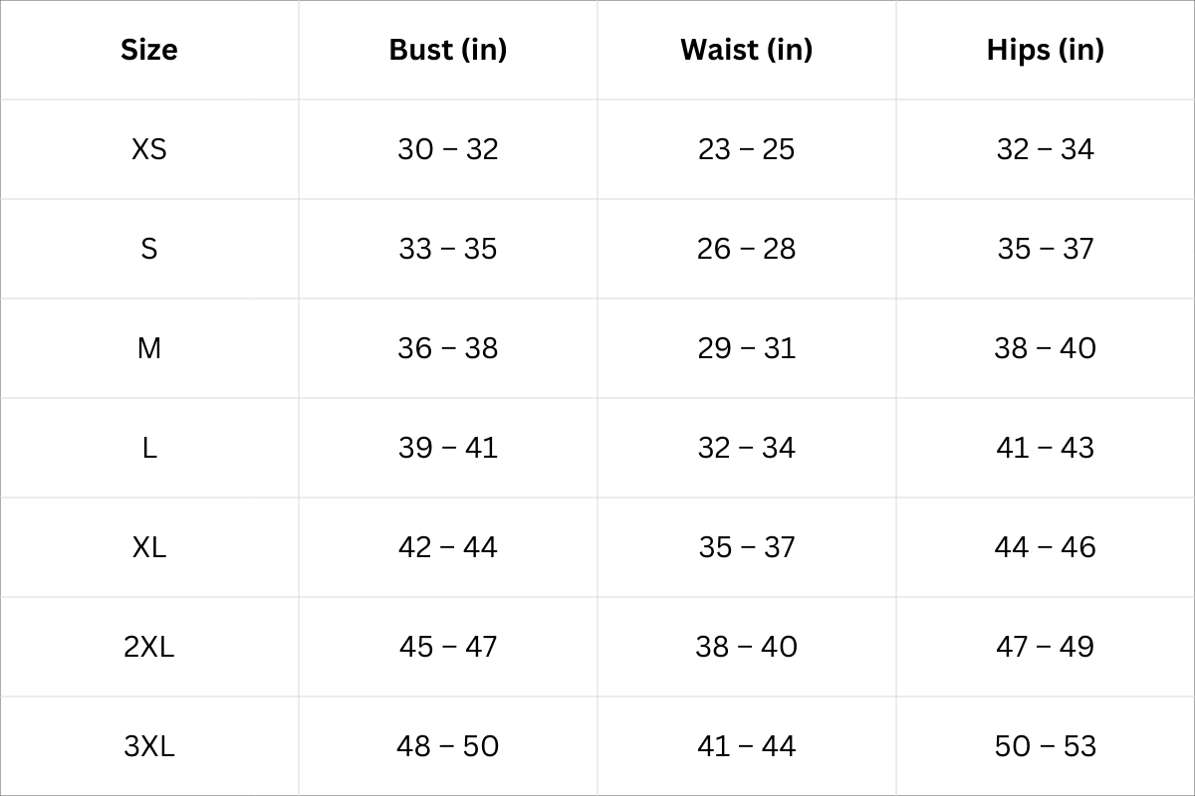This screenshot has width=1195, height=796.
Task: Select the Waist (in) header cell
Action: tap(746, 50)
